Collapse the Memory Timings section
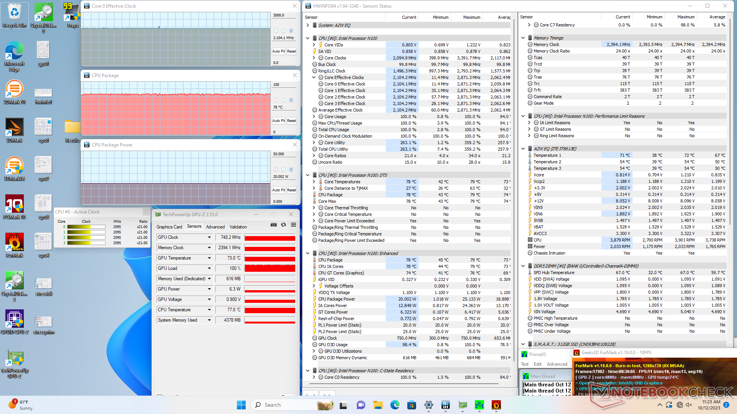This screenshot has width=737, height=414. [x=523, y=38]
